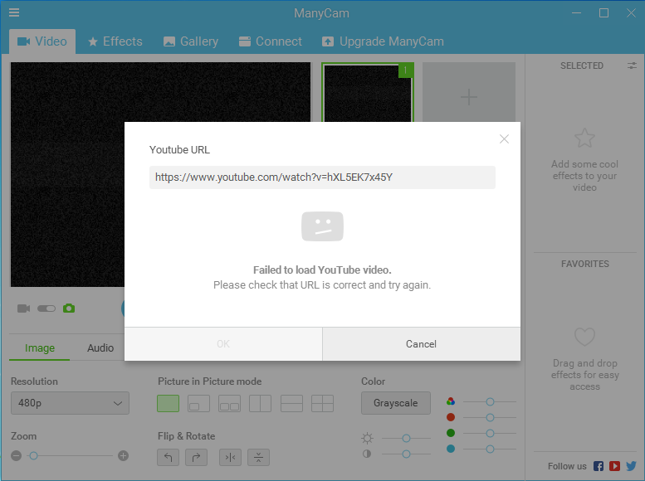This screenshot has height=481, width=645.
Task: Click the disabled OK button
Action: [223, 344]
